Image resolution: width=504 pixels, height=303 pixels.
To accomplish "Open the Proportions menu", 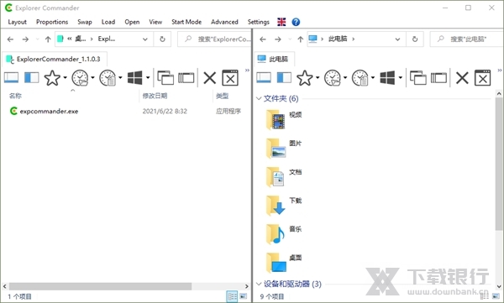I will coord(52,22).
